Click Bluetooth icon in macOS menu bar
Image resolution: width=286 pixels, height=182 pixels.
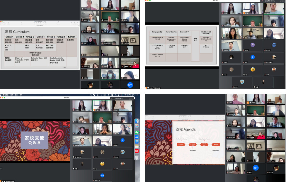(101, 95)
